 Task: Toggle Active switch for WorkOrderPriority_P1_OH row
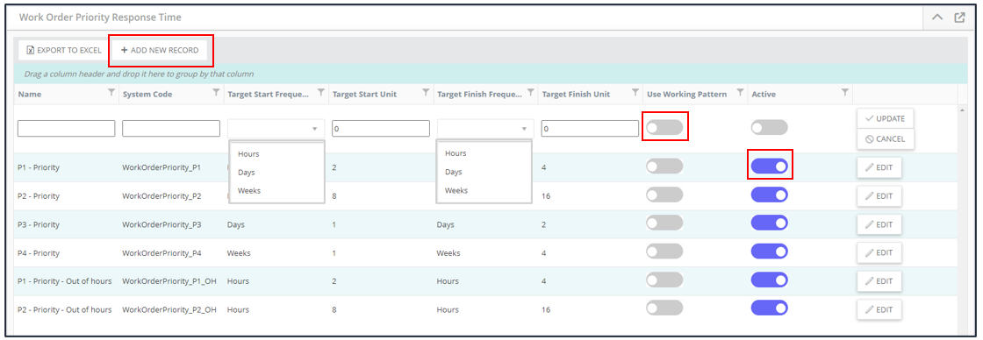[x=769, y=280]
